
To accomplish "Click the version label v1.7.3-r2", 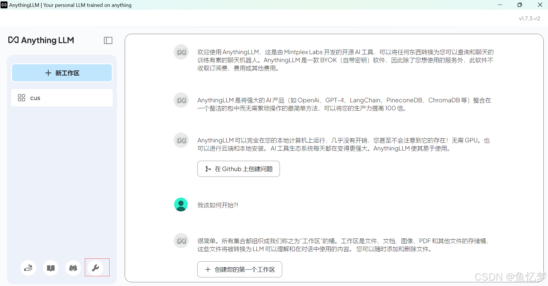I will coord(529,19).
